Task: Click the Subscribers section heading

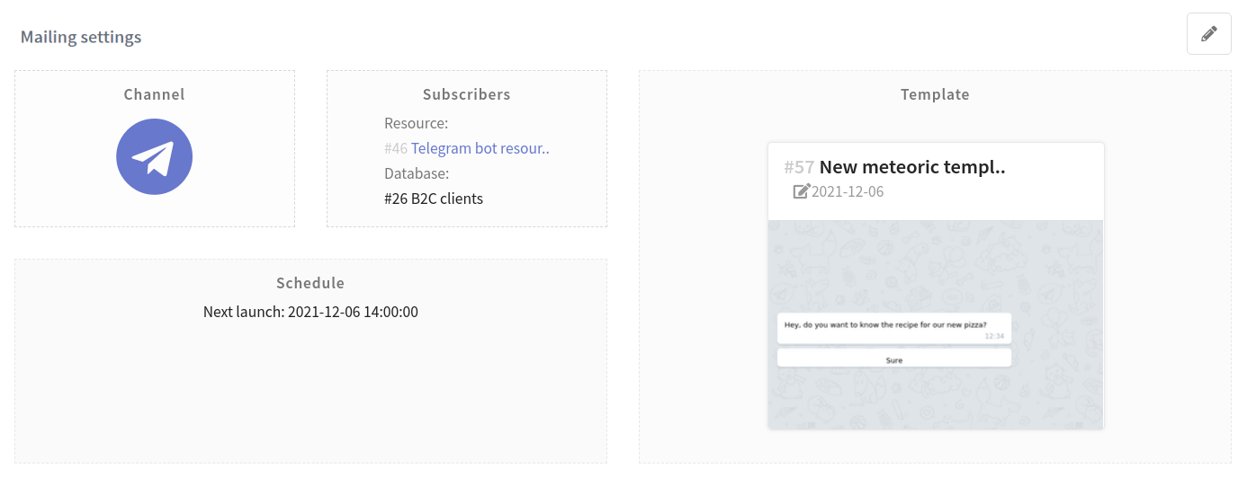Action: click(466, 94)
